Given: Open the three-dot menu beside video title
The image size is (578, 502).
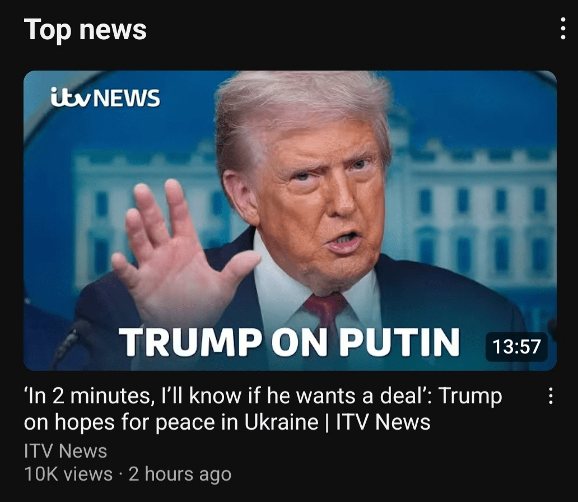Looking at the screenshot, I should point(551,396).
